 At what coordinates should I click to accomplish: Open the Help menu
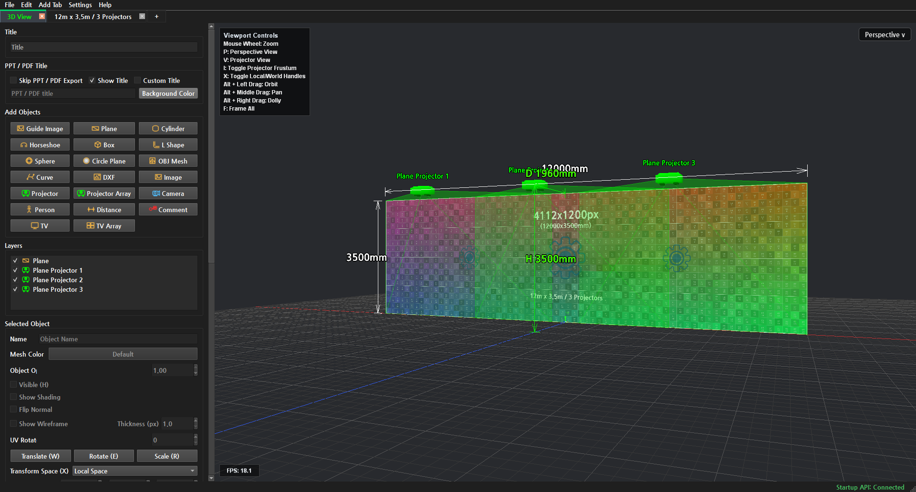pos(105,5)
